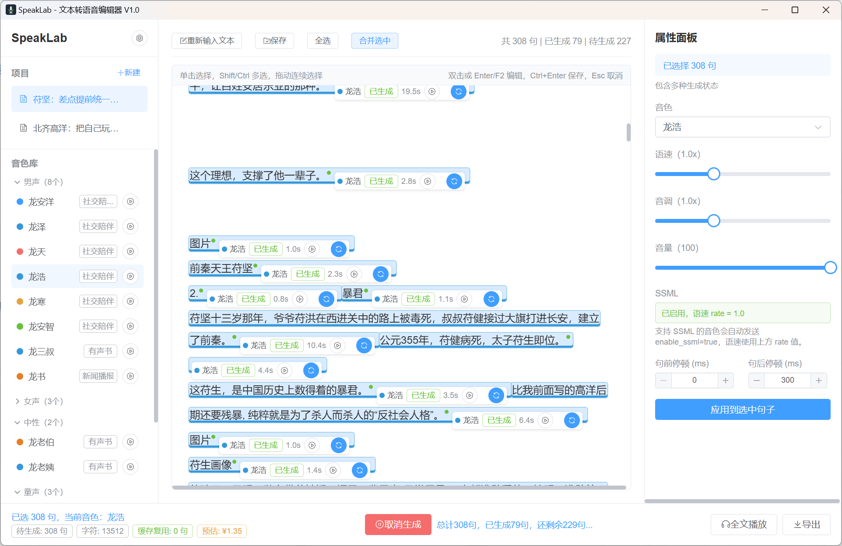Collapse the 男声 (8个) voice group
842x546 pixels.
[x=39, y=182]
